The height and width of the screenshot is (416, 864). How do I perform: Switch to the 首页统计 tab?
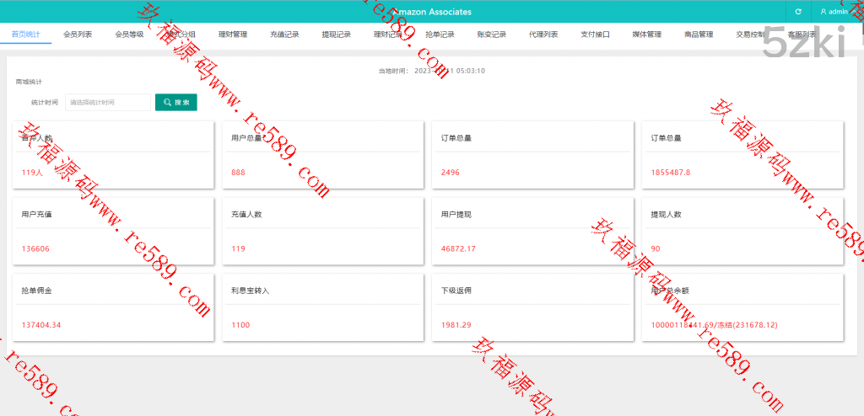[x=25, y=35]
